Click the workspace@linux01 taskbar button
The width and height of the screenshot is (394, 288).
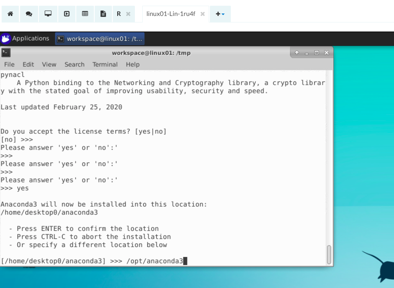coord(100,39)
